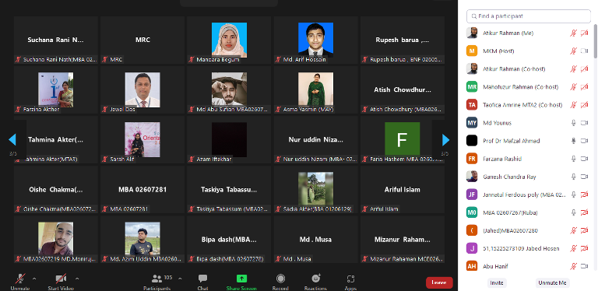Select Azam Iftekhar video tile
This screenshot has width=598, height=291.
pyautogui.click(x=229, y=140)
